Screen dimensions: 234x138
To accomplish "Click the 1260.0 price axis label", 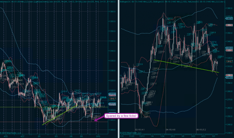I will coord(229,108).
